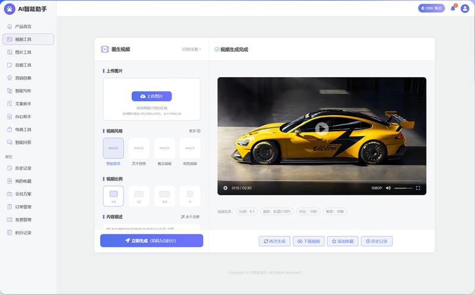The height and width of the screenshot is (295, 475).
Task: Open 智能问答 in the sidebar
Action: coord(28,142)
